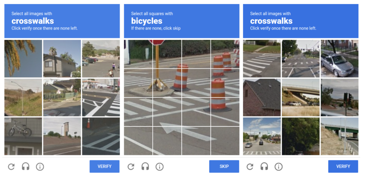
Task: Refresh the leftmost crosswalks challenge
Action: click(11, 166)
